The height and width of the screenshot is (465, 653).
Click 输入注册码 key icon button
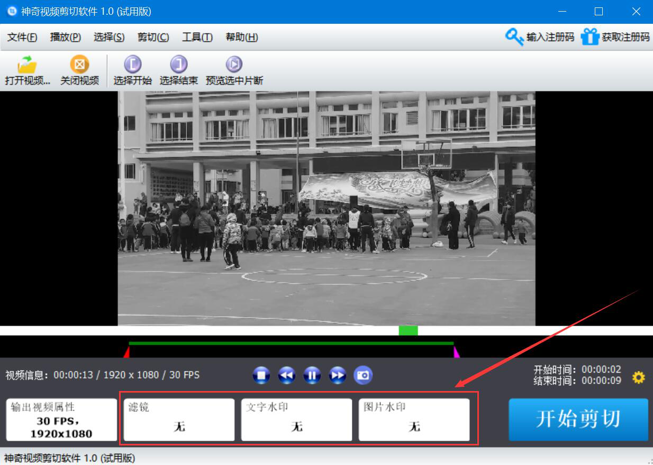coord(539,37)
